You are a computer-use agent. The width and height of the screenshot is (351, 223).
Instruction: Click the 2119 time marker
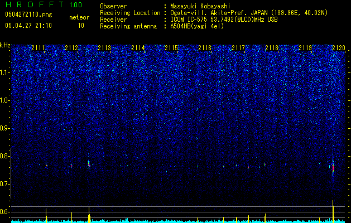pos(305,48)
